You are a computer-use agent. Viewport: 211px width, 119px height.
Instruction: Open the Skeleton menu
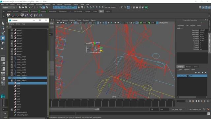pyautogui.click(x=47, y=4)
